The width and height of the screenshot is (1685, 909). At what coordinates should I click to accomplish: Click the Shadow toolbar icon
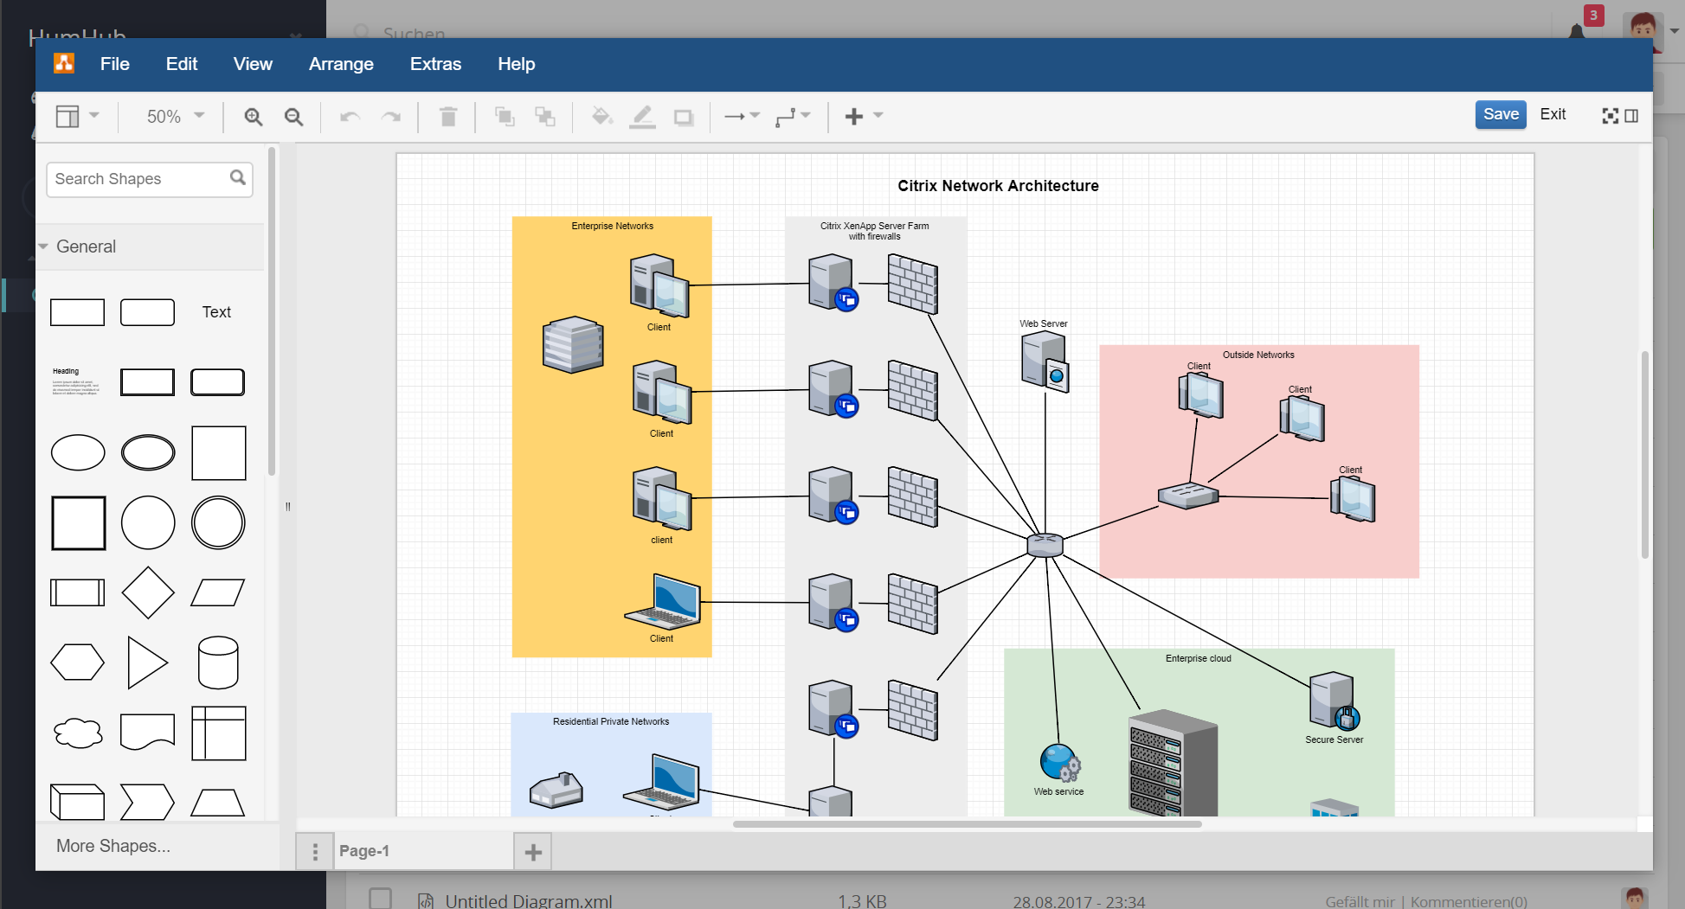click(x=684, y=117)
